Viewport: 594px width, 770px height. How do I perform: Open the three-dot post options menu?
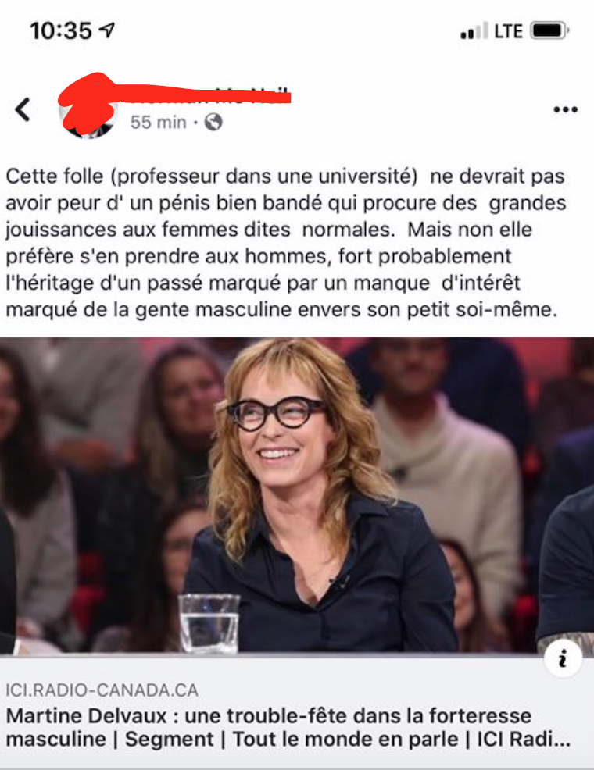point(566,109)
